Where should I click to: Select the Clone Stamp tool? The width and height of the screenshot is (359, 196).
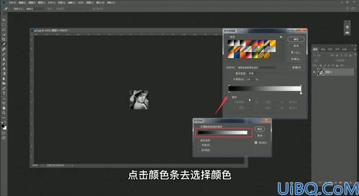coord(4,59)
